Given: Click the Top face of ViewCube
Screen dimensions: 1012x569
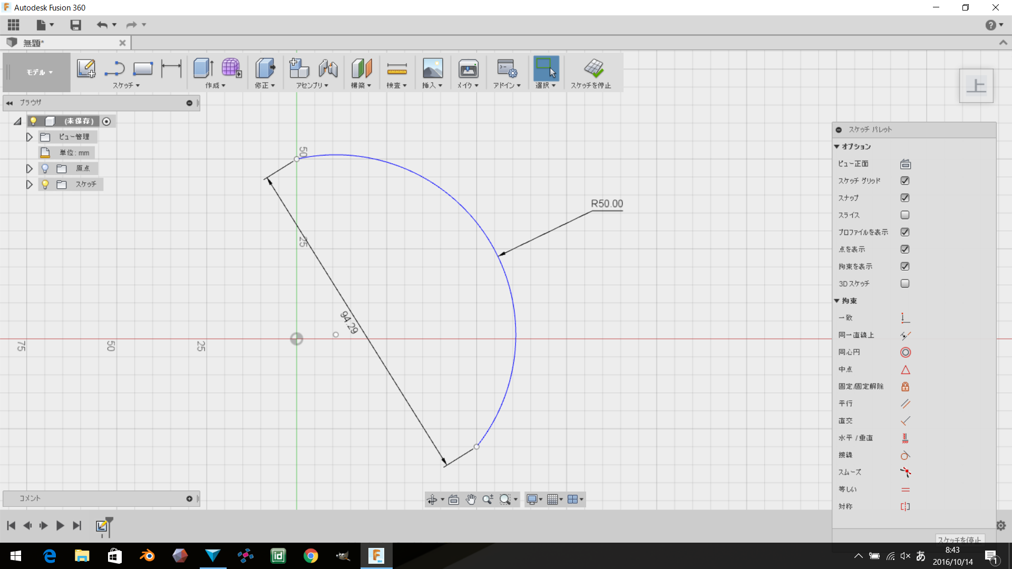Looking at the screenshot, I should 976,86.
